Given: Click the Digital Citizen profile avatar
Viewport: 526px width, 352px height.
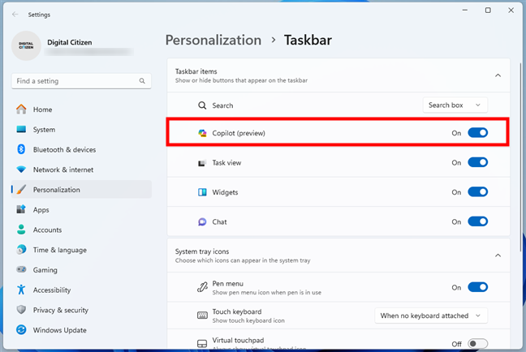Looking at the screenshot, I should pyautogui.click(x=26, y=45).
